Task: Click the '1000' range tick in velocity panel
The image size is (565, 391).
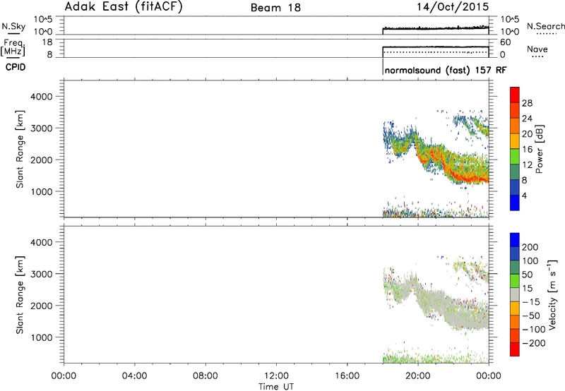Action: coord(42,337)
